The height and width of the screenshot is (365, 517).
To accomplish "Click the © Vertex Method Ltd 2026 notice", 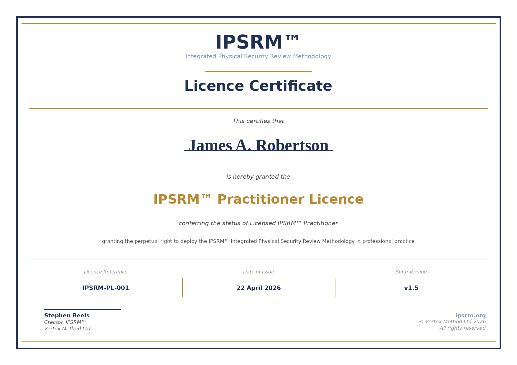I will point(452,322).
